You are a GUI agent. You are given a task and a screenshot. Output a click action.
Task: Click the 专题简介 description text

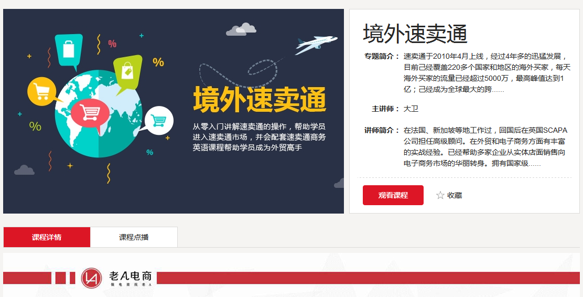(487, 73)
